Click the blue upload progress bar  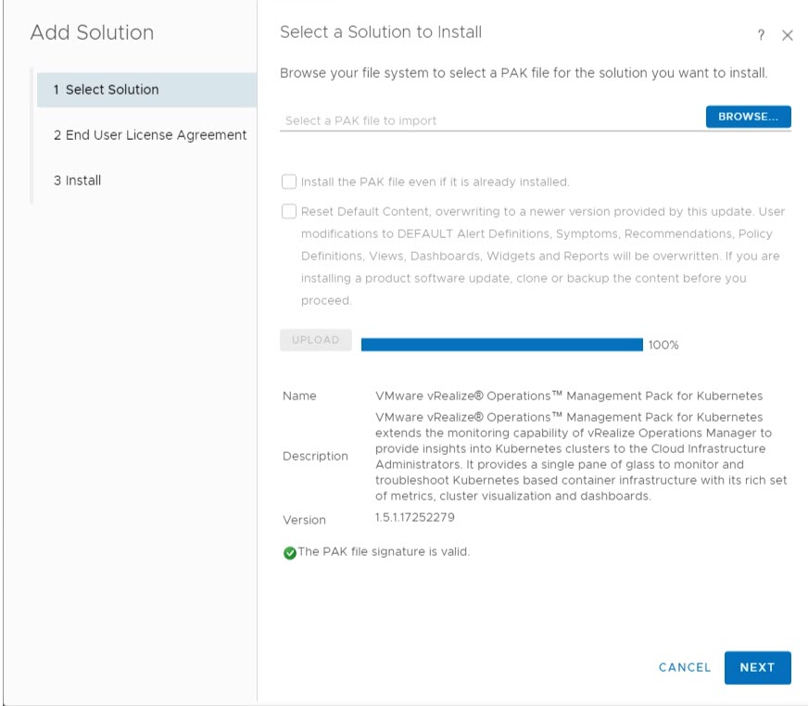(501, 345)
